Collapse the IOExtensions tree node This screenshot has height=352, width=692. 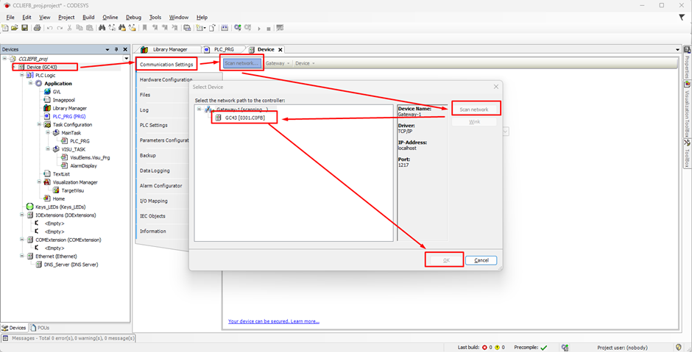point(22,215)
